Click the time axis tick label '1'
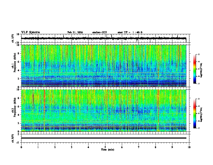This screenshot has height=165, width=213. [38, 147]
